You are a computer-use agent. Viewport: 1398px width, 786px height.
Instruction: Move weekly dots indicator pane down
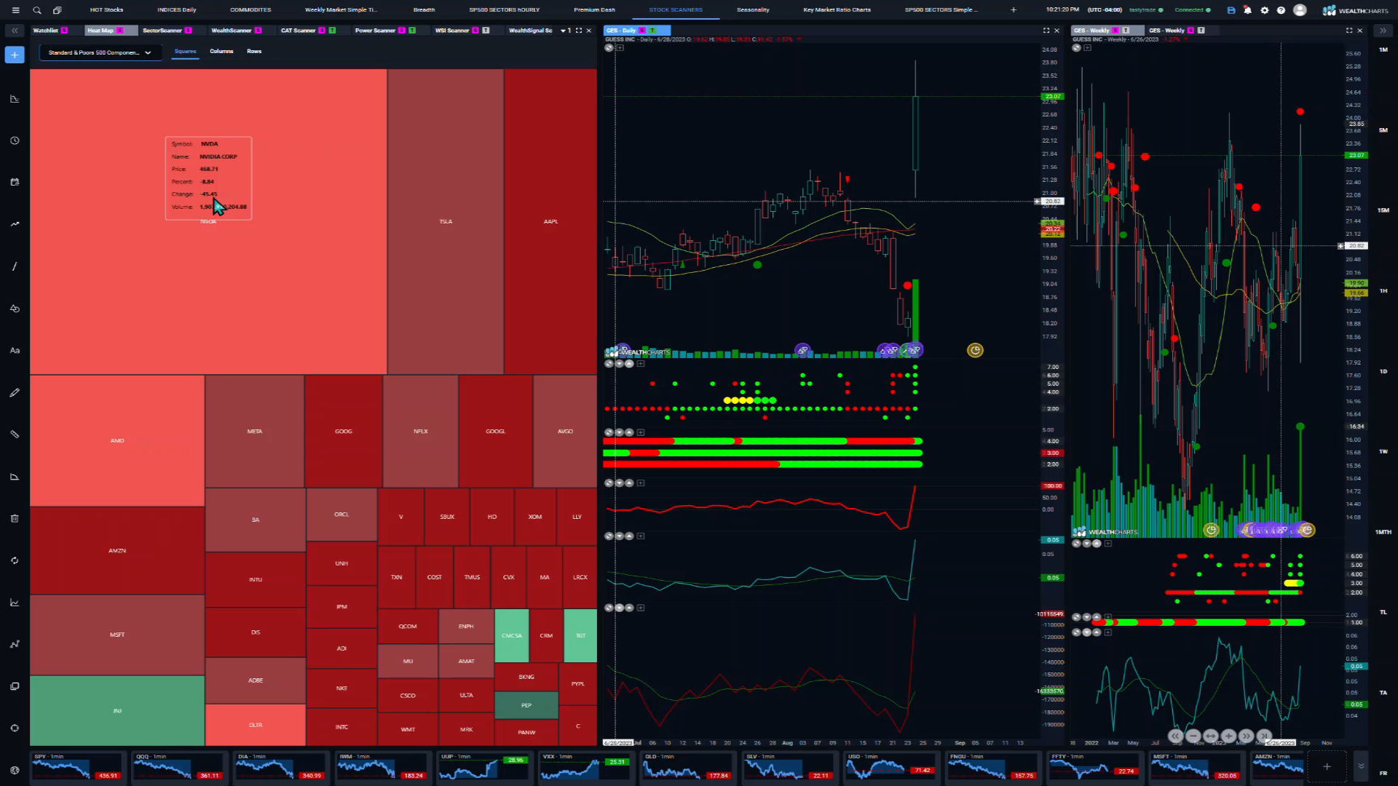point(1086,544)
